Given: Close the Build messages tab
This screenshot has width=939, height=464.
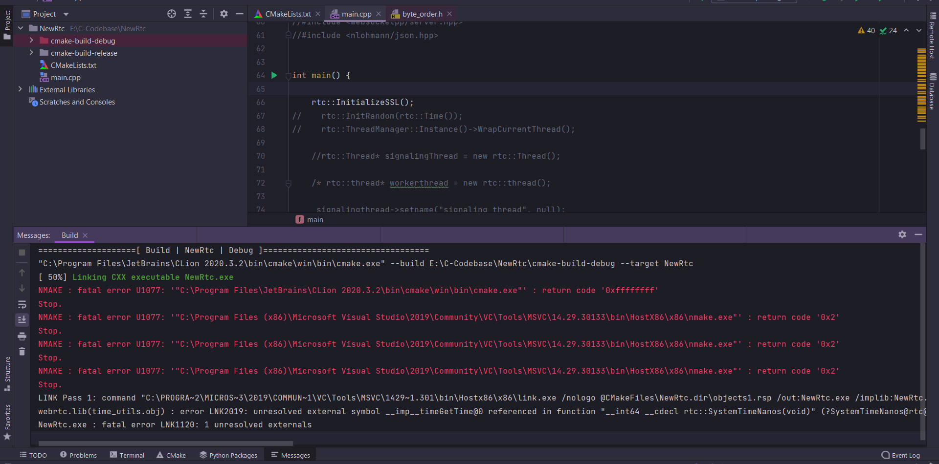Looking at the screenshot, I should 85,235.
